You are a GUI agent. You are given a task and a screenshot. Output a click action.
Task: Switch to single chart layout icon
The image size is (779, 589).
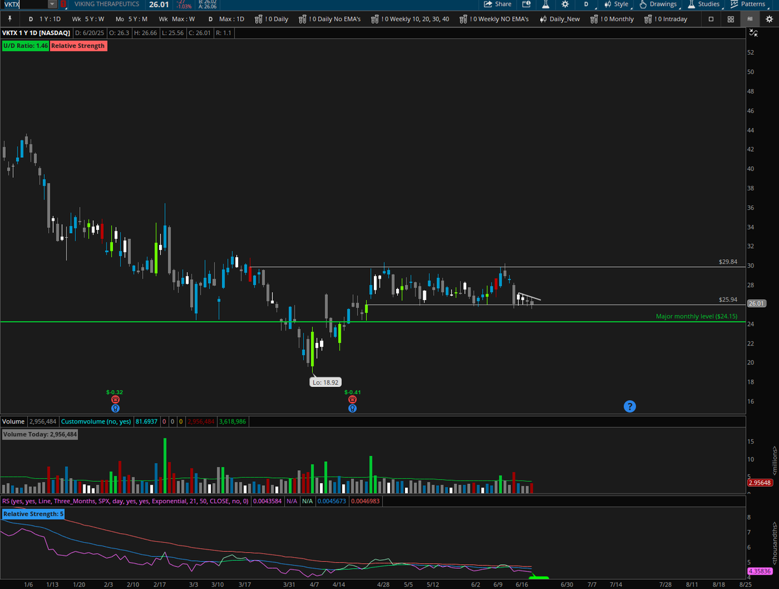711,19
